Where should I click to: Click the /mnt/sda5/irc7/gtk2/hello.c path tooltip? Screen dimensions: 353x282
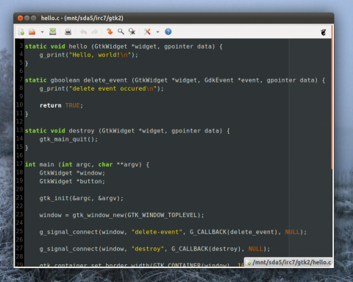coord(289,262)
